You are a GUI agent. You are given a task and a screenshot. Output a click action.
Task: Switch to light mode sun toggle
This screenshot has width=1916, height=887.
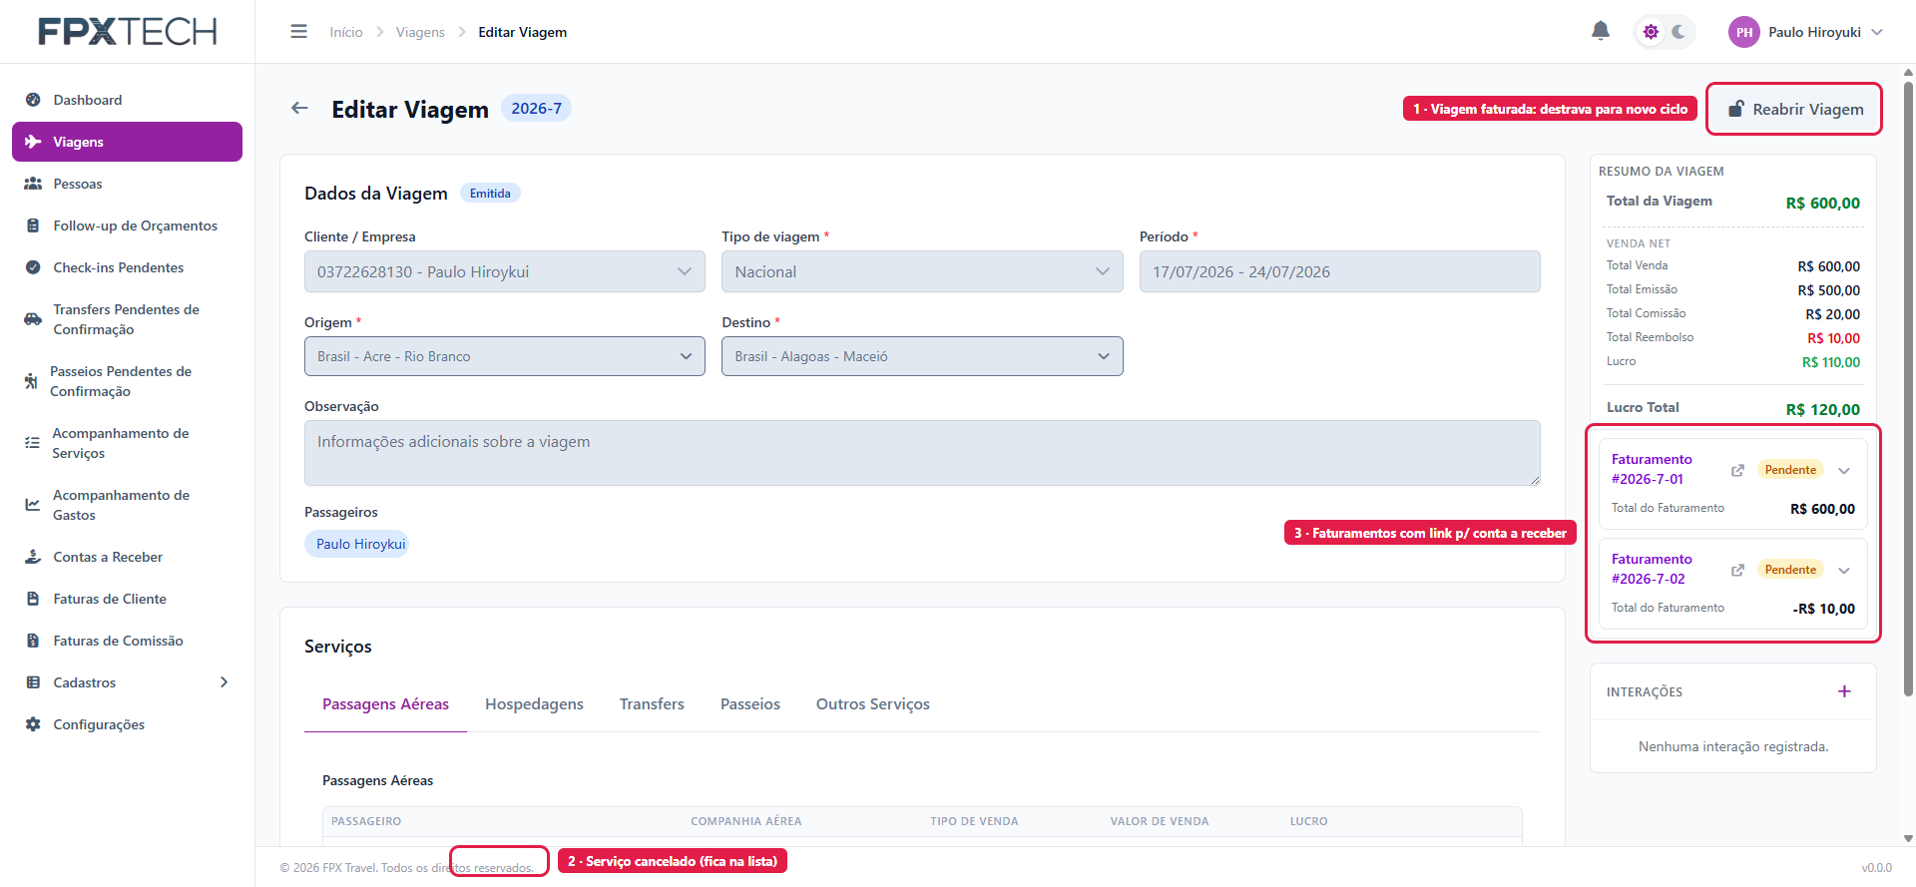[1652, 32]
